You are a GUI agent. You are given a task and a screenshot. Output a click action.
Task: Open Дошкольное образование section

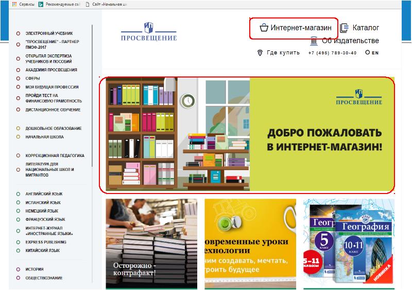pos(54,128)
